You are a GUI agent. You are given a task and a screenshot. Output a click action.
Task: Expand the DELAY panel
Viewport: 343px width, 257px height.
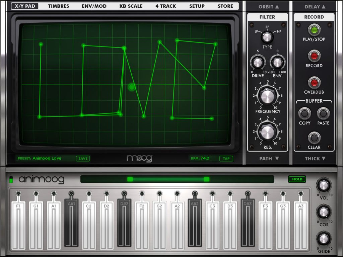[315, 7]
